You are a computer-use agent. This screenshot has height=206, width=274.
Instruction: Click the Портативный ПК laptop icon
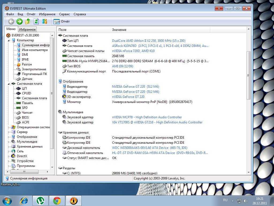18,74
